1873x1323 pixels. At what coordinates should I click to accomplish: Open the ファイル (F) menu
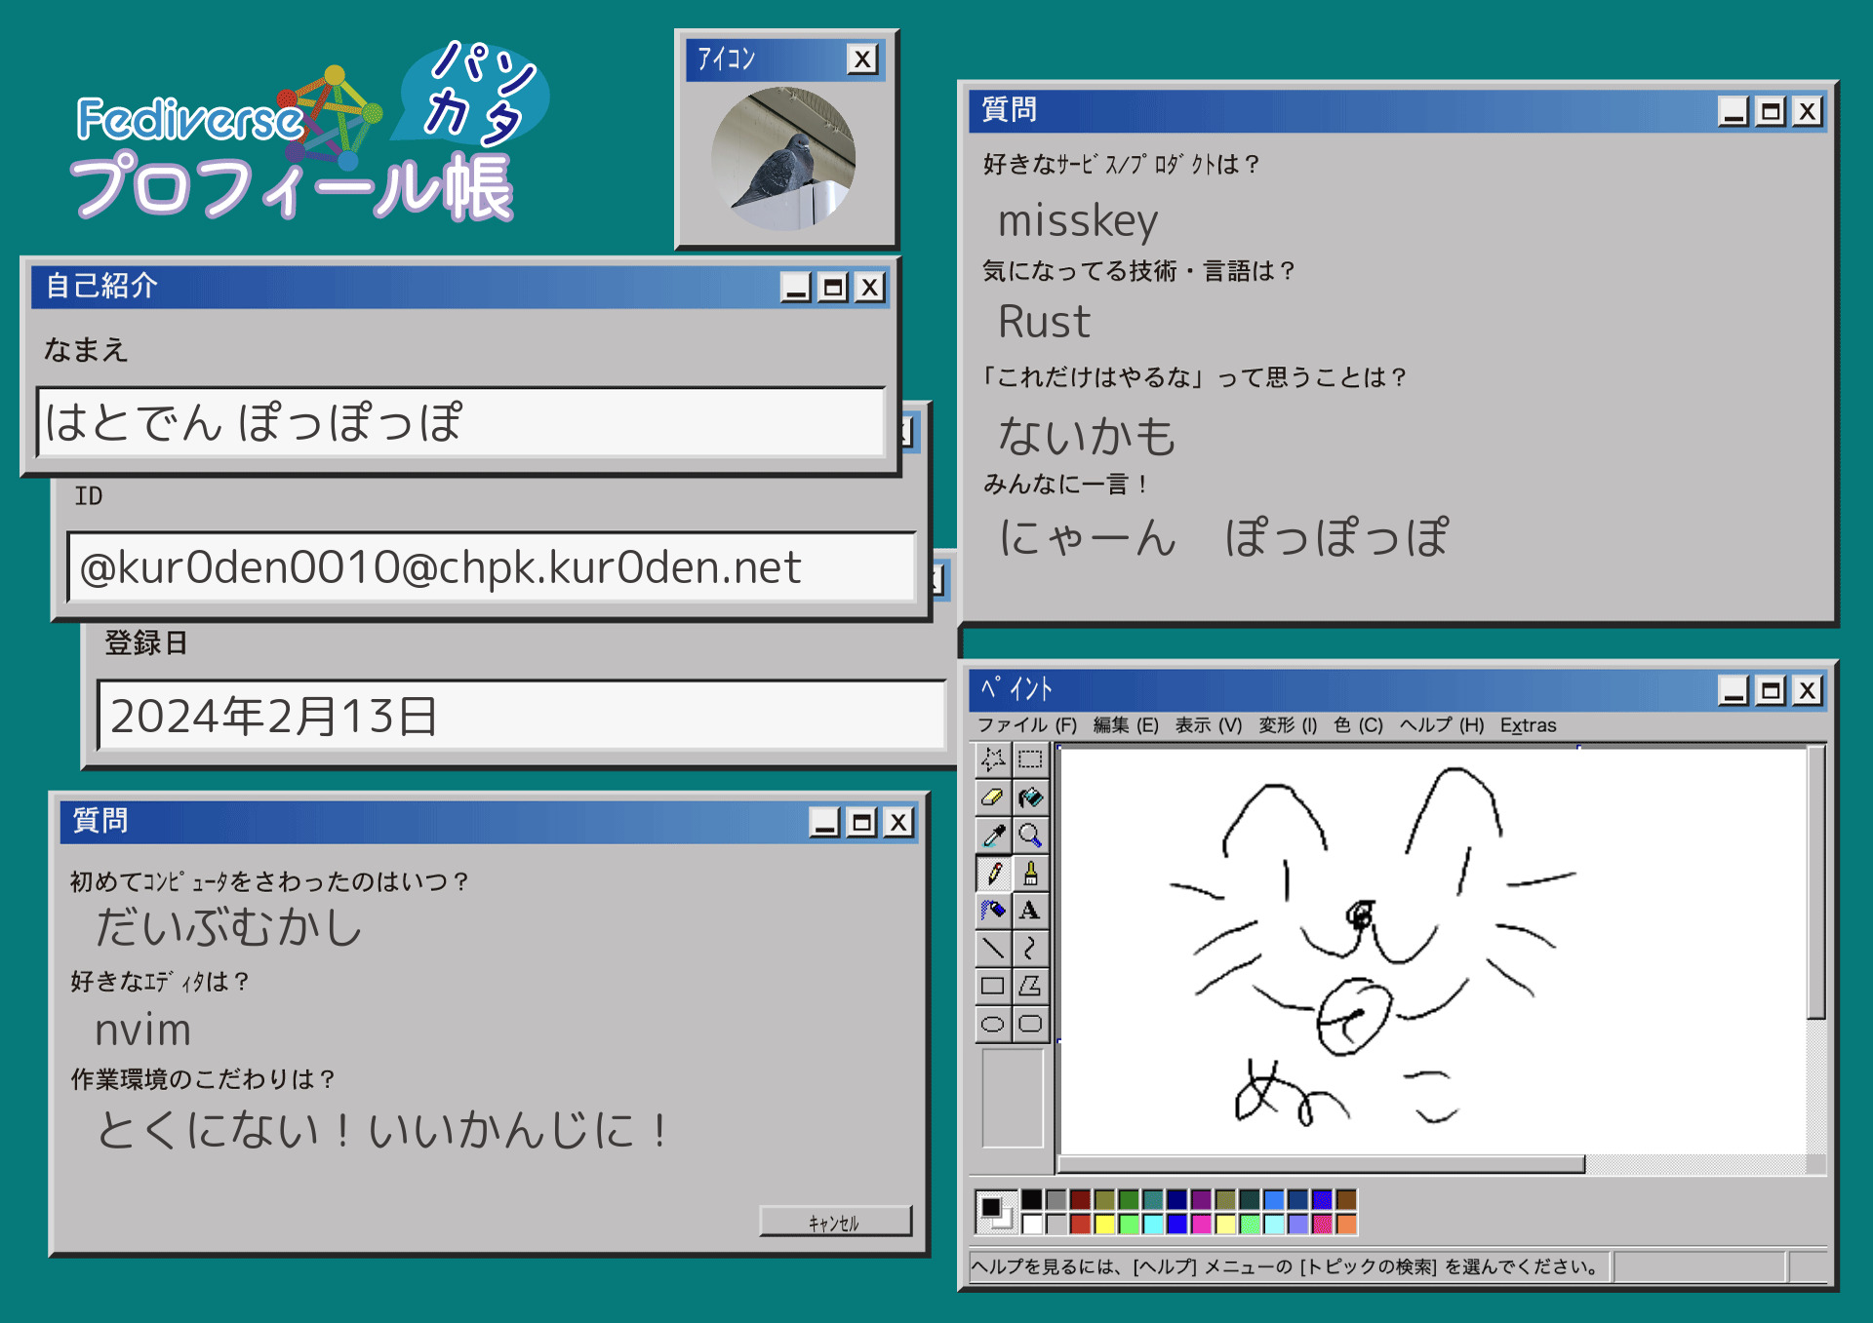pyautogui.click(x=1026, y=725)
